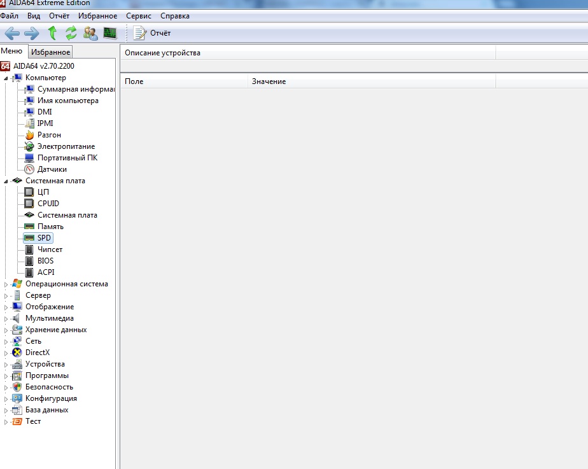Select the IPMI server icon
Screen dimensions: 588x469
point(30,123)
